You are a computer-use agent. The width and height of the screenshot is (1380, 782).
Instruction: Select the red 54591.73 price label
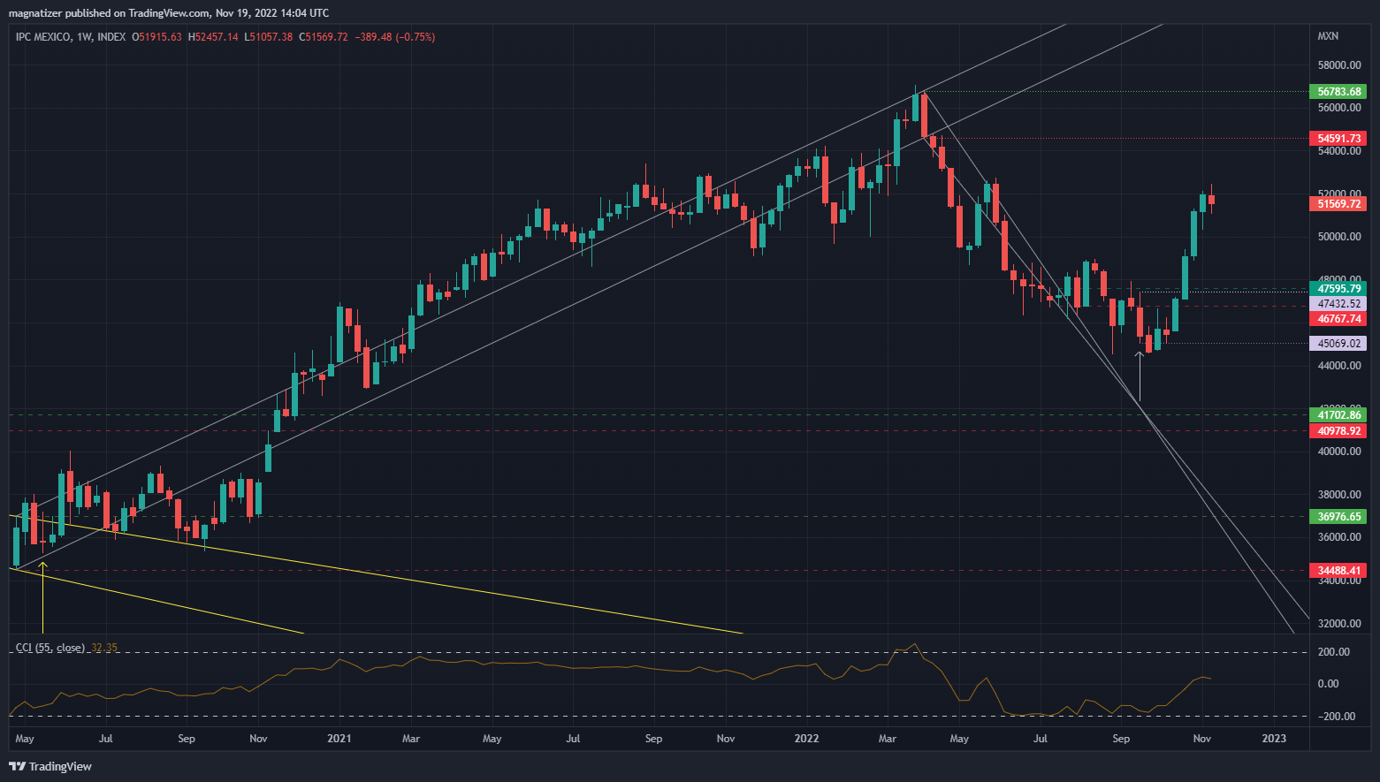(1338, 139)
